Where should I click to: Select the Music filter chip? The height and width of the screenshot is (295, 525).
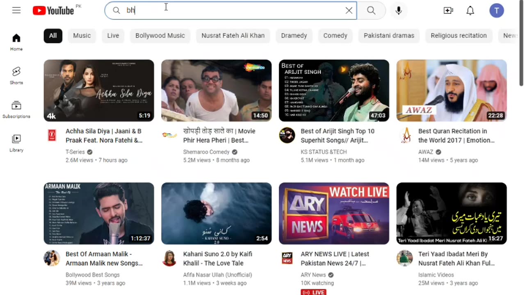(x=82, y=36)
